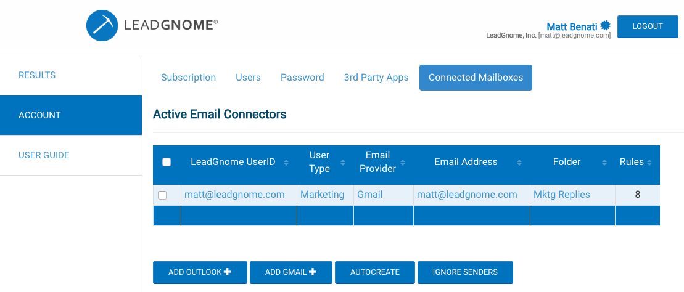Click the LeadGnome, Inc. account text

pyautogui.click(x=511, y=36)
